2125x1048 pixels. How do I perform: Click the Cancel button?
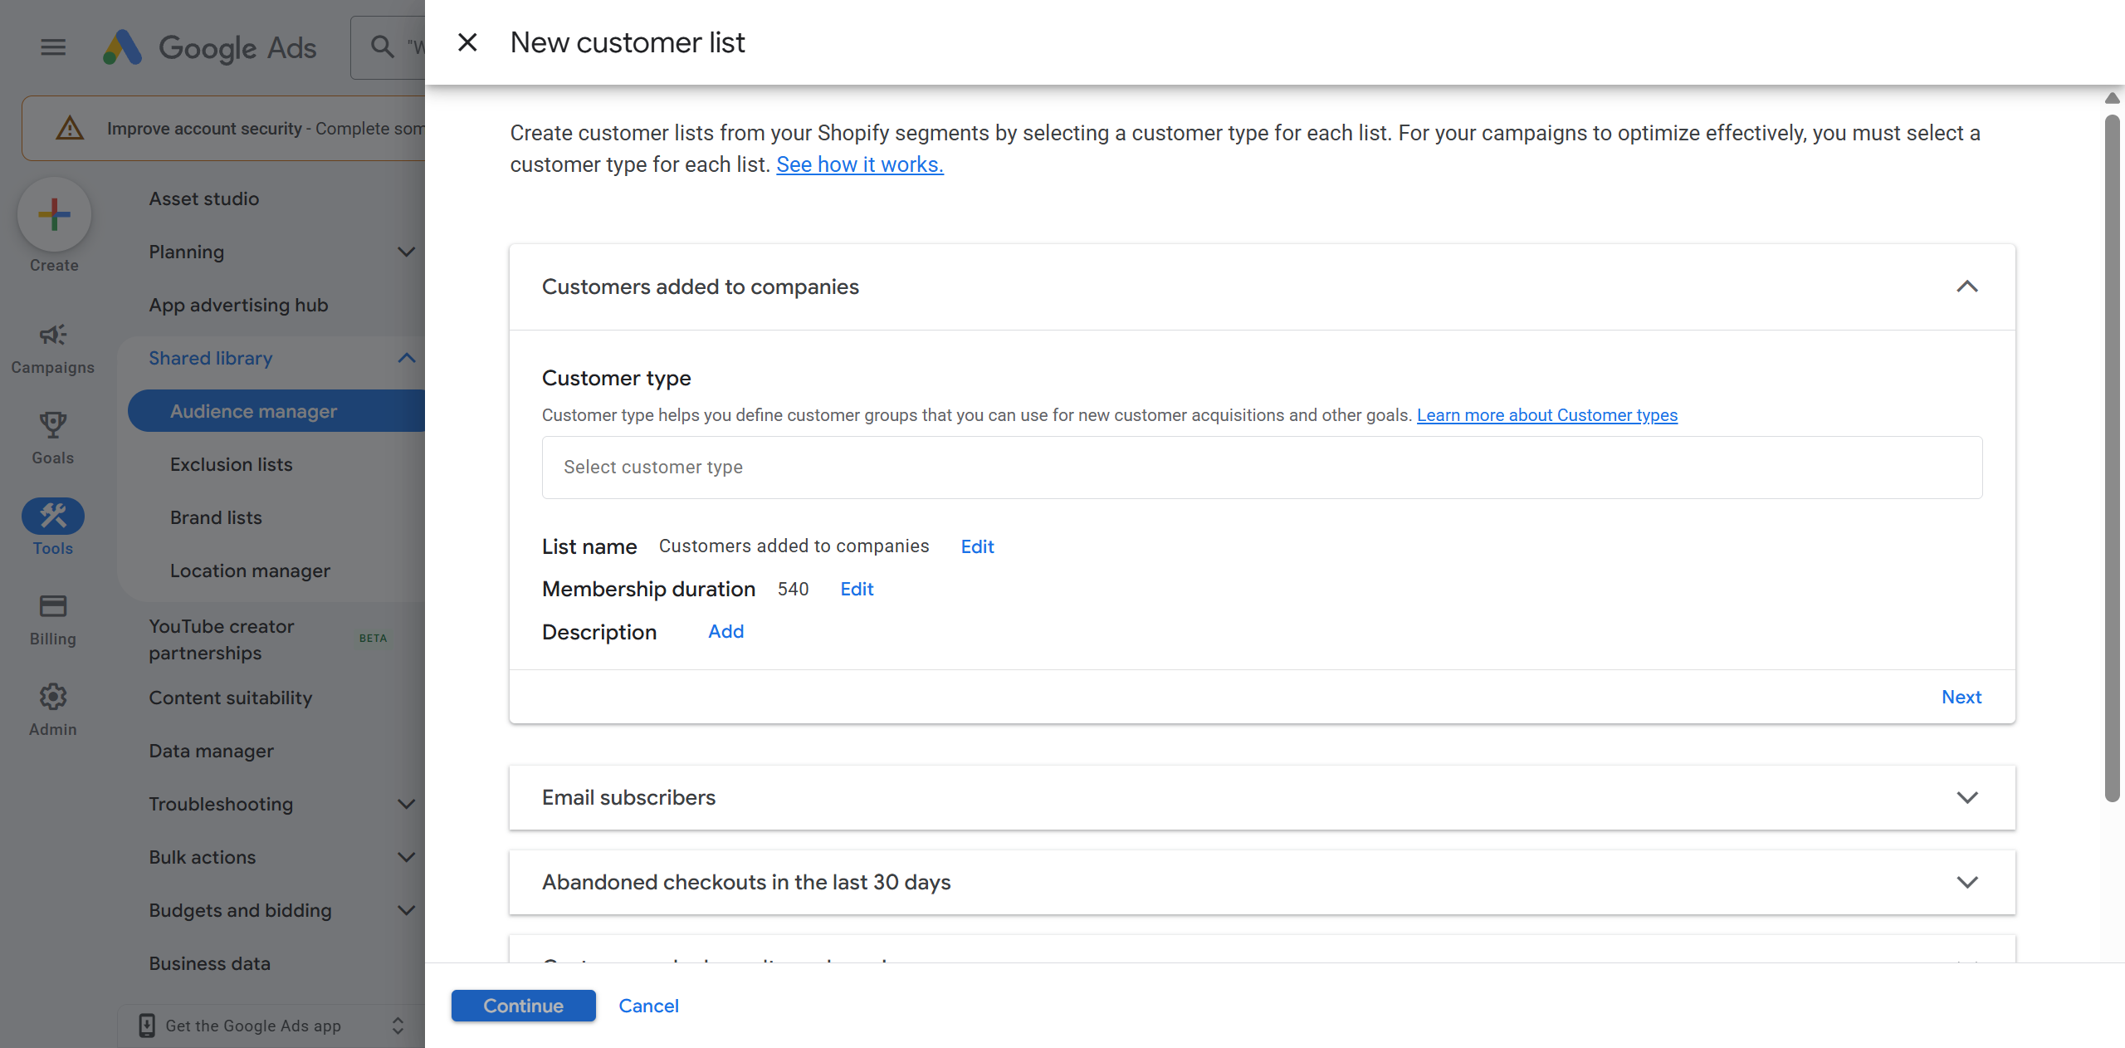coord(648,1006)
